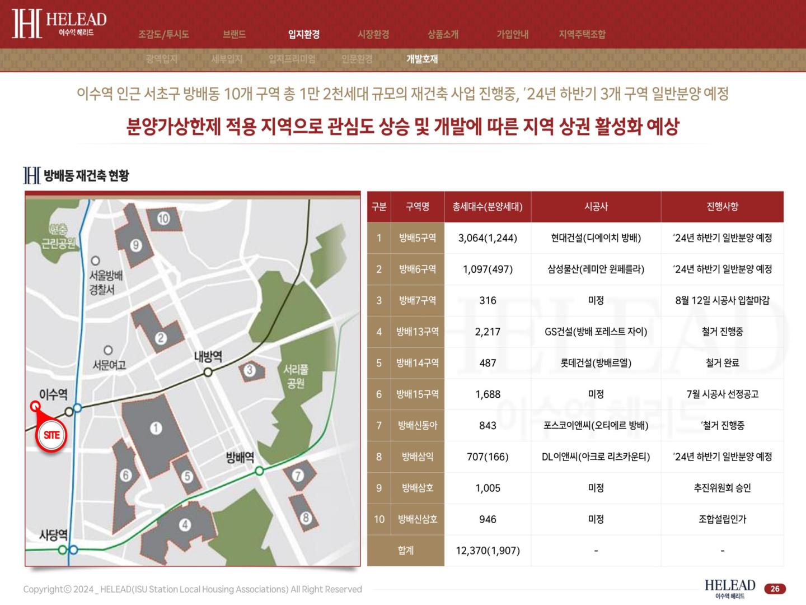The image size is (806, 605).
Task: Select map zone marker number 8
Action: (306, 518)
